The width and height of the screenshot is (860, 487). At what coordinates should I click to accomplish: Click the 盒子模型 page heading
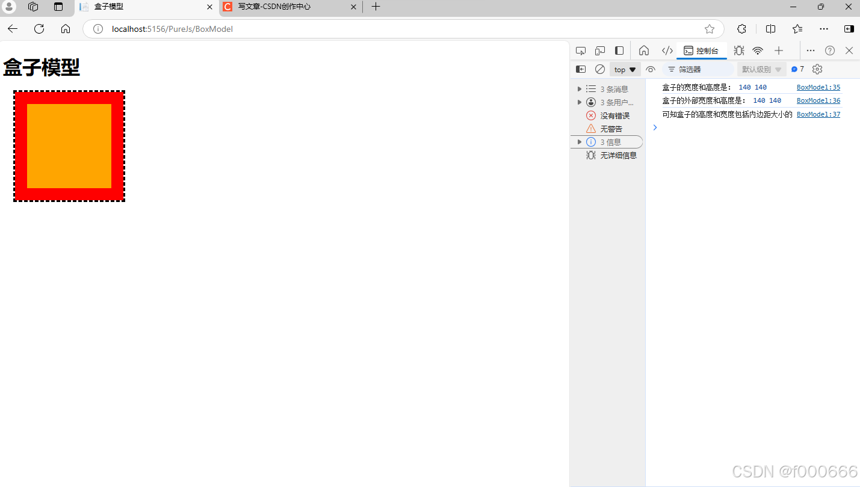(42, 67)
